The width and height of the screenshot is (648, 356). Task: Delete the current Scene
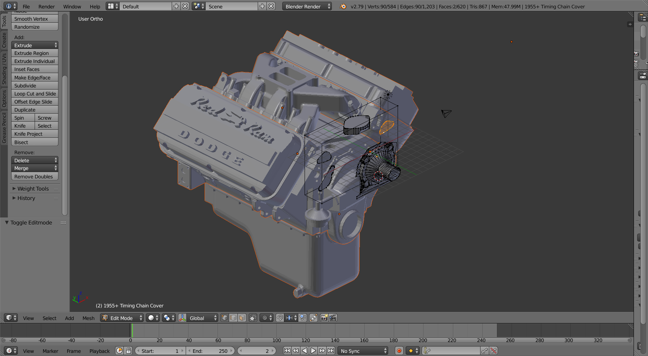pyautogui.click(x=271, y=6)
